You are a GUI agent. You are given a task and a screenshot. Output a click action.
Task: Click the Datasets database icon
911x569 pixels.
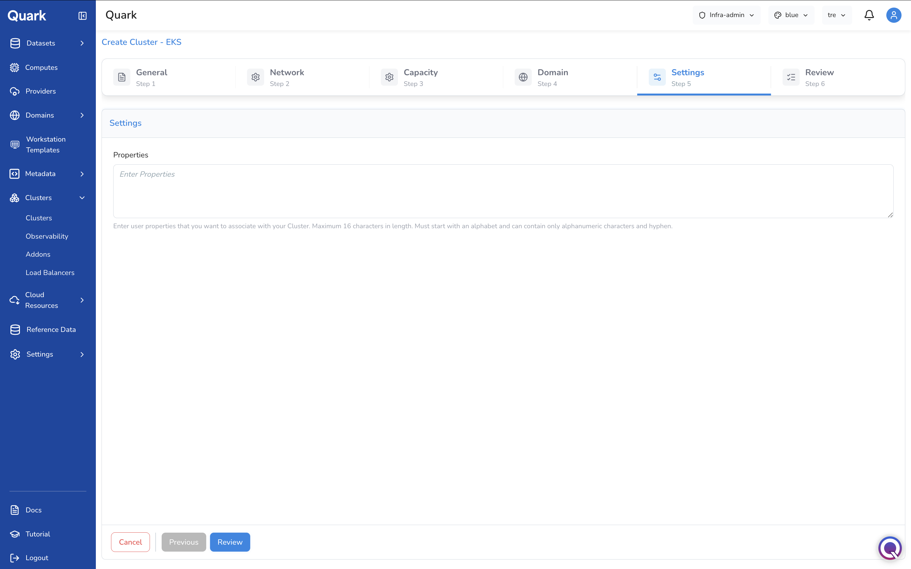(x=15, y=43)
